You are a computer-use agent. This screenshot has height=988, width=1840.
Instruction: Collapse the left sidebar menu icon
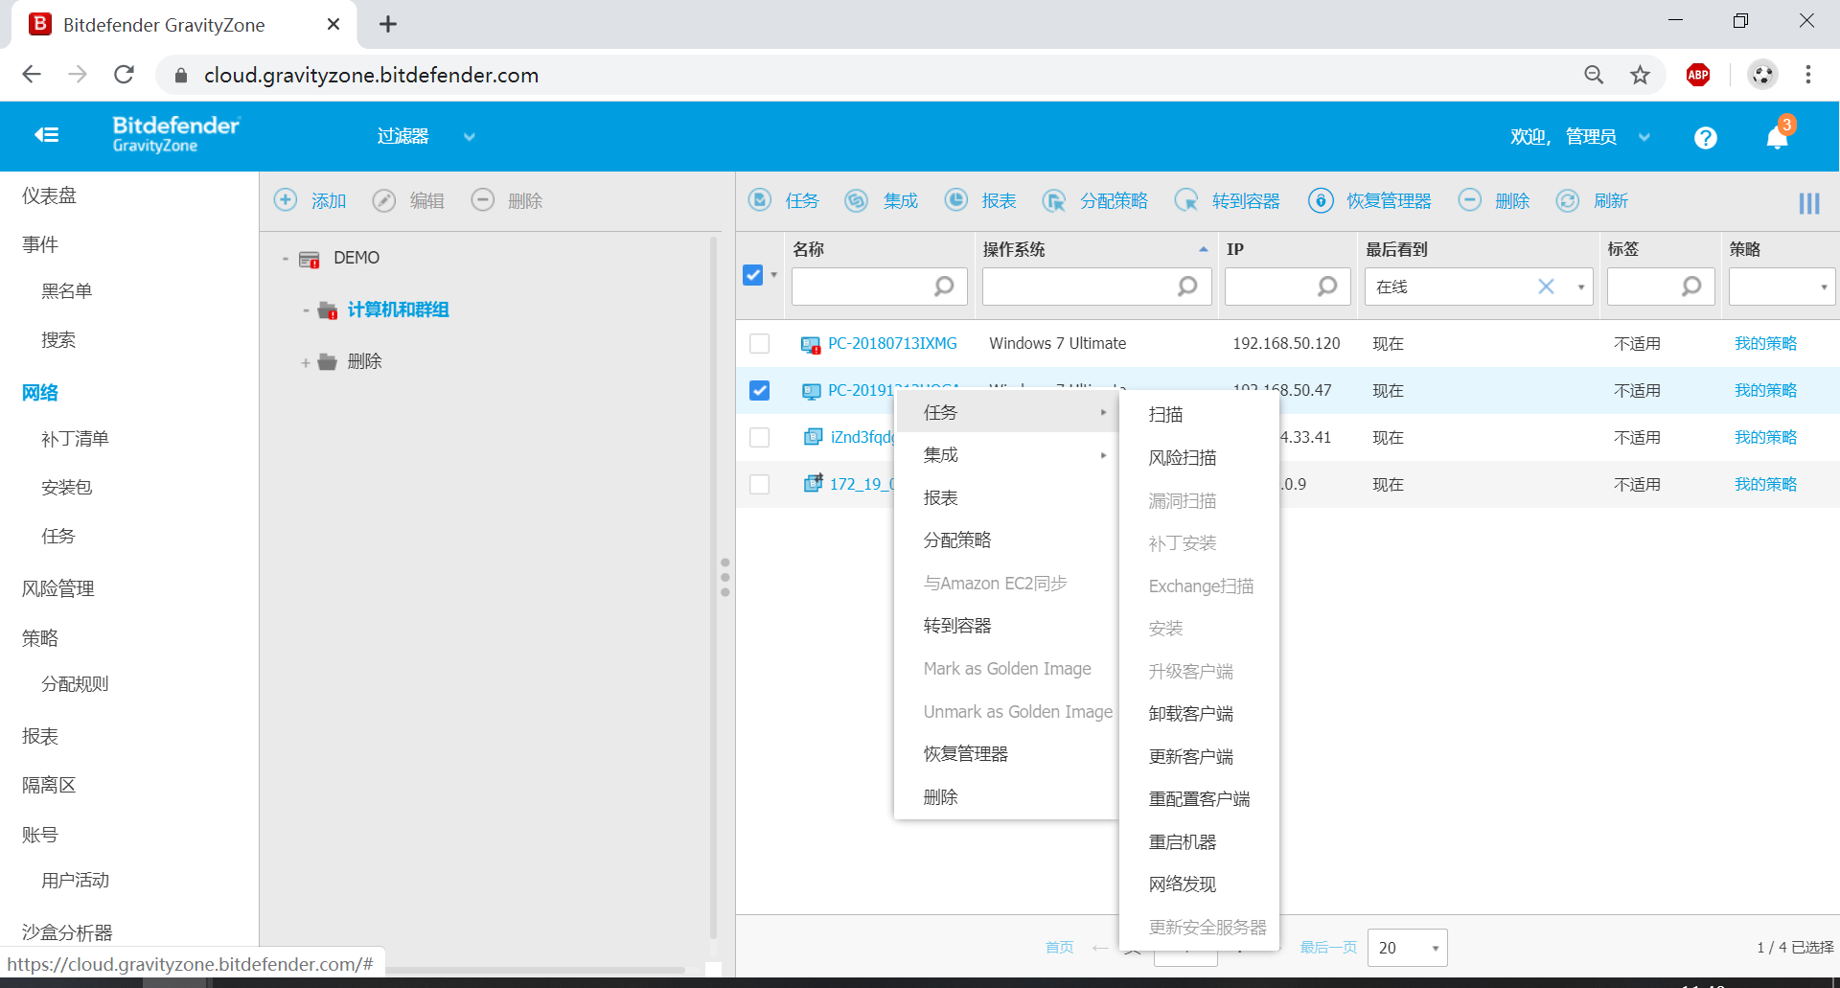pos(46,135)
